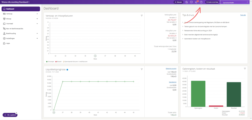Image resolution: width=252 pixels, height=120 pixels.
Task: Expand the Voorraad chevron
Action: pos(37,24)
